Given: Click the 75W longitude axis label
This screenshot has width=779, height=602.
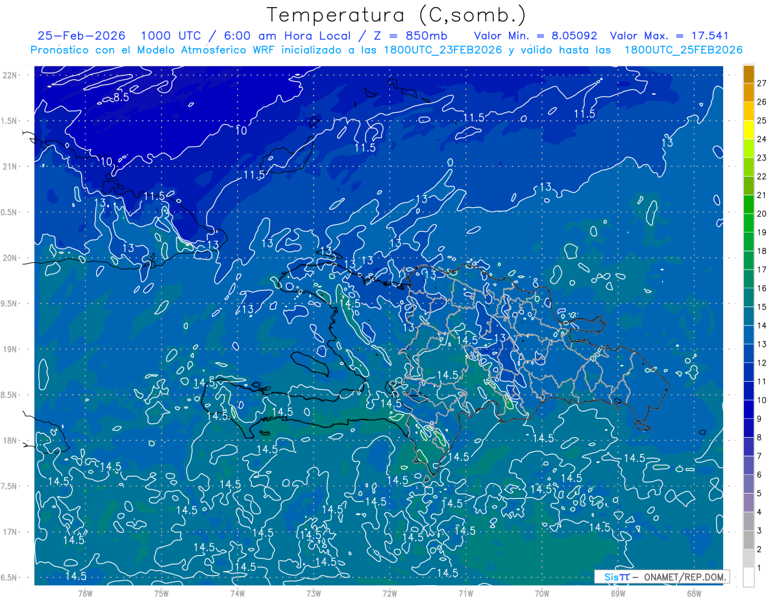Looking at the screenshot, I should [161, 593].
